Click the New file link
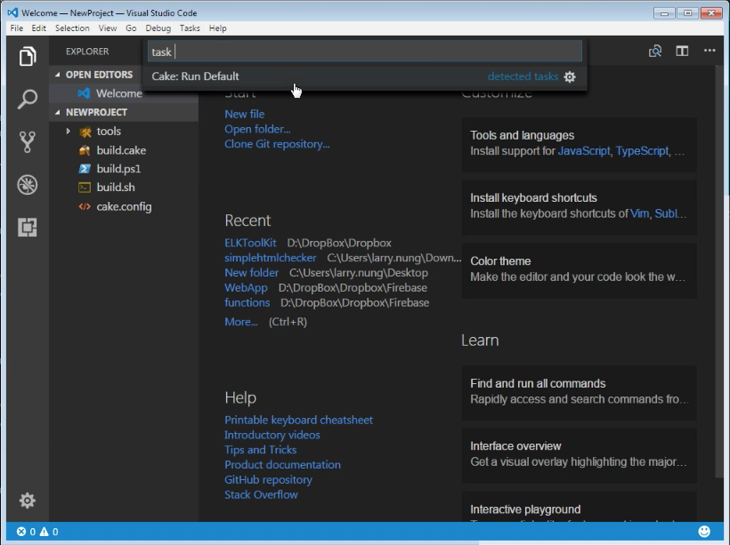The image size is (730, 545). [x=245, y=114]
